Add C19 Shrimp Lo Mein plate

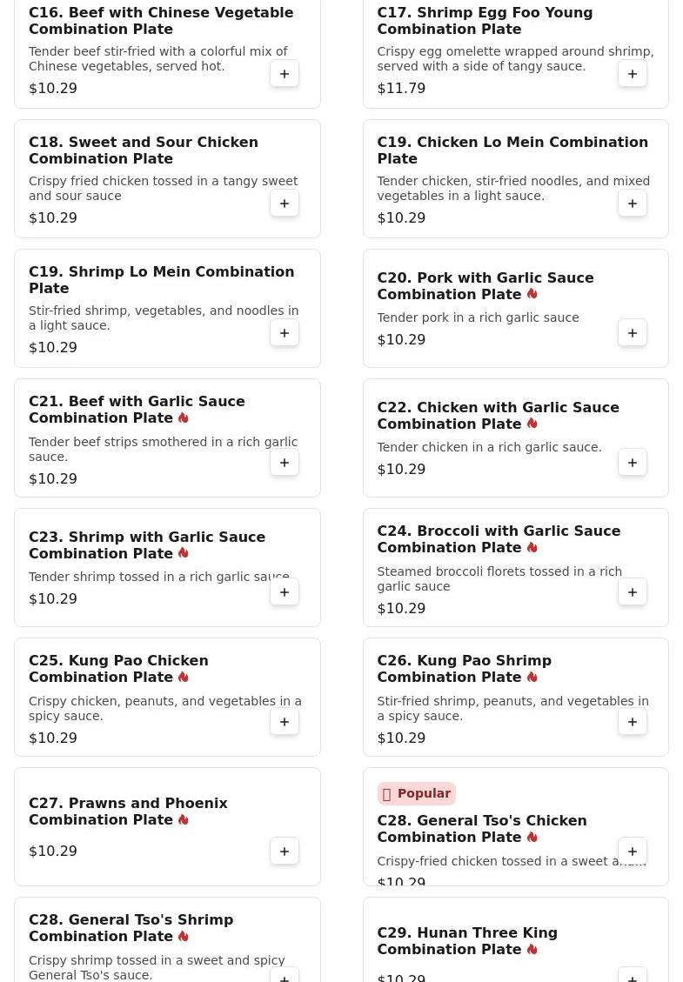285,333
